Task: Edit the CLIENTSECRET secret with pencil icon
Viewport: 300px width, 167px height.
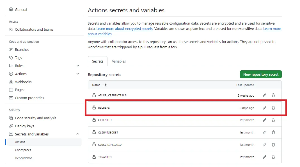Action: click(264, 132)
